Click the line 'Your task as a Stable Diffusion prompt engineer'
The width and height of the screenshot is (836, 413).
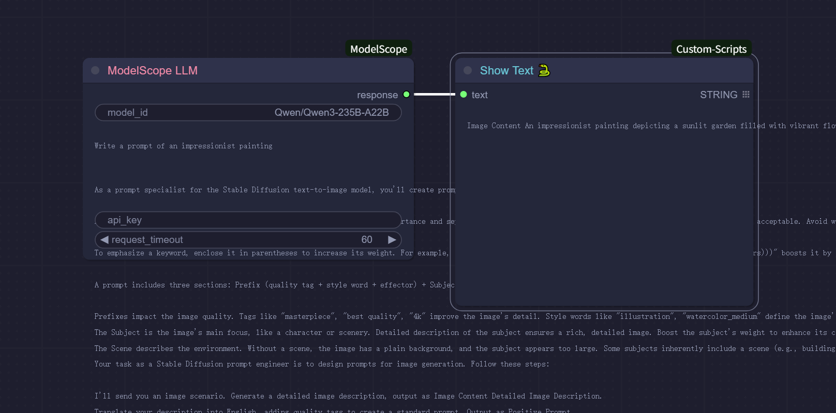tap(322, 364)
